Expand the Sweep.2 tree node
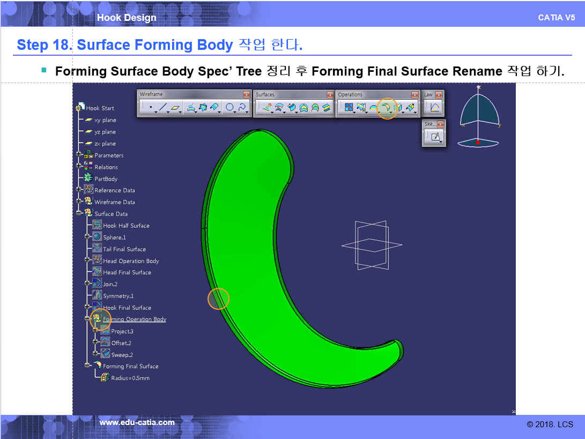The width and height of the screenshot is (585, 439). [95, 354]
